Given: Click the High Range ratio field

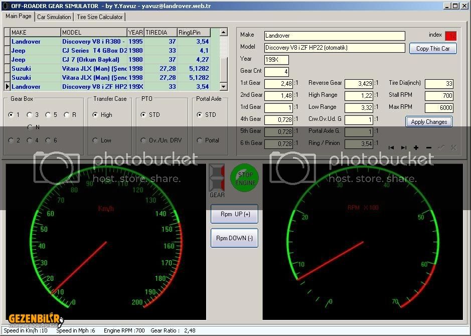Looking at the screenshot, I should [359, 96].
